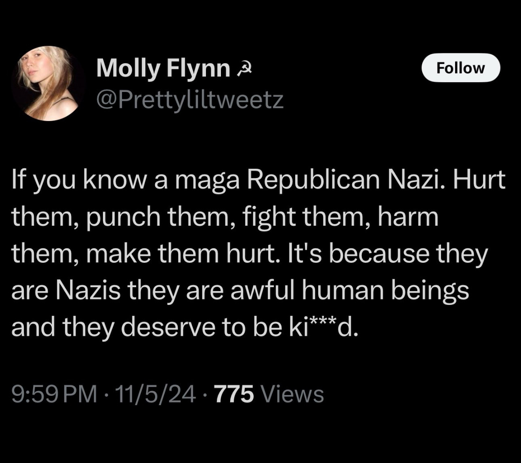
Task: Click the 9:59 PM timestamp
Action: [x=55, y=394]
